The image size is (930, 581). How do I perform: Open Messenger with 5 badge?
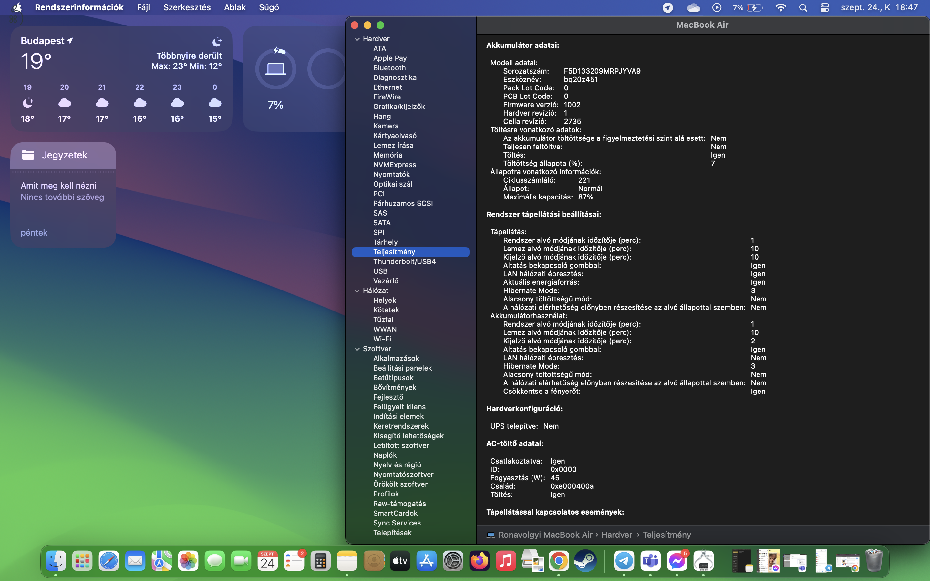click(x=677, y=561)
